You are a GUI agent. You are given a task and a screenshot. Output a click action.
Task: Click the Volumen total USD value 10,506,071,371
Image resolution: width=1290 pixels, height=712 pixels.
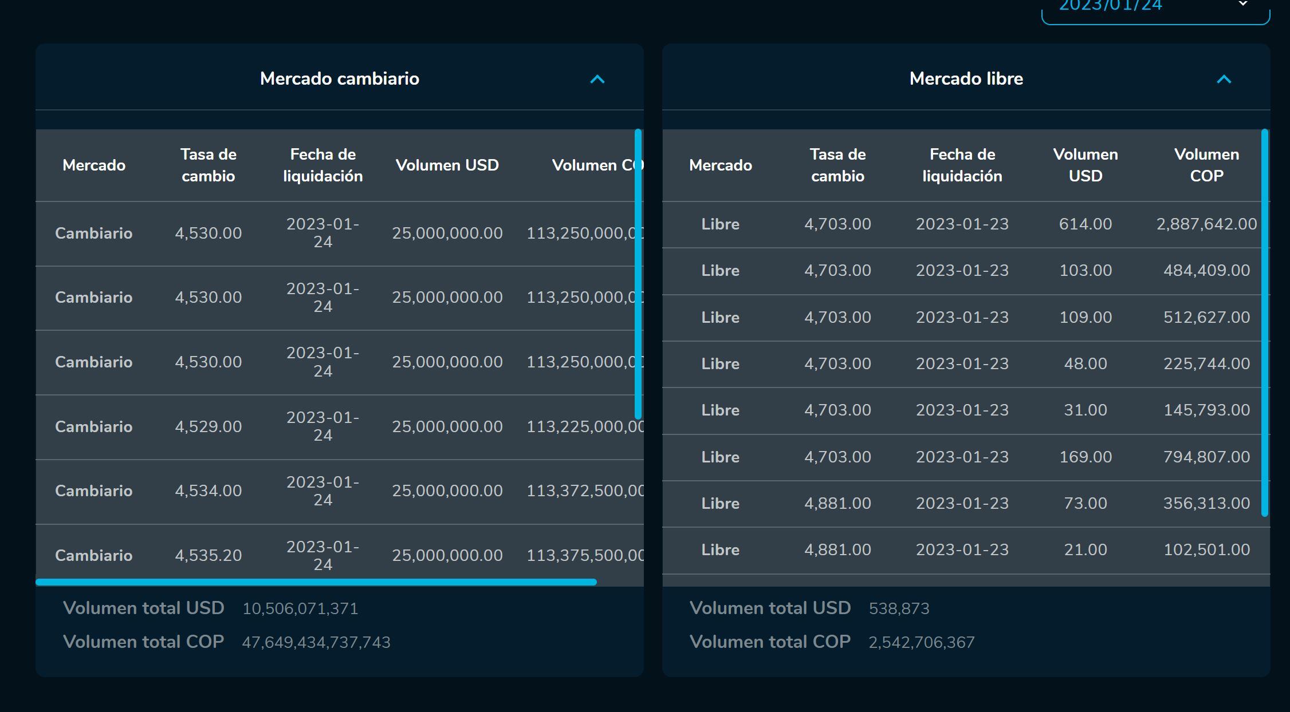tap(300, 608)
